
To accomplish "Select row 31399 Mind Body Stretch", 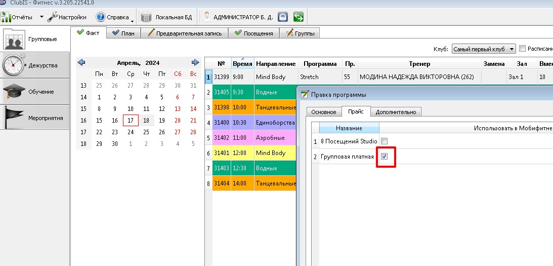I will pyautogui.click(x=382, y=77).
